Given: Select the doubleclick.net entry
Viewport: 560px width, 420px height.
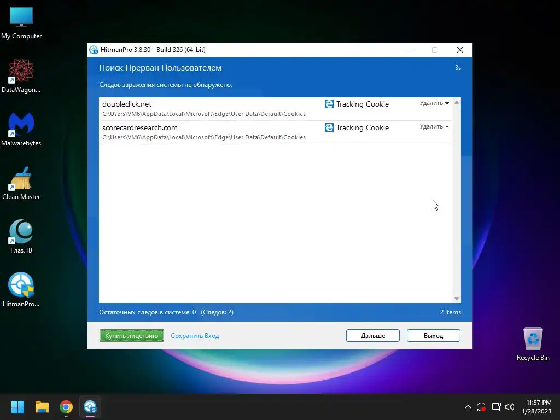Looking at the screenshot, I should pos(276,109).
